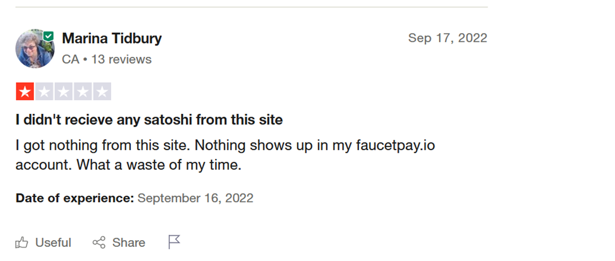Click the Sep 17, 2022 review date
The width and height of the screenshot is (615, 261).
[447, 38]
